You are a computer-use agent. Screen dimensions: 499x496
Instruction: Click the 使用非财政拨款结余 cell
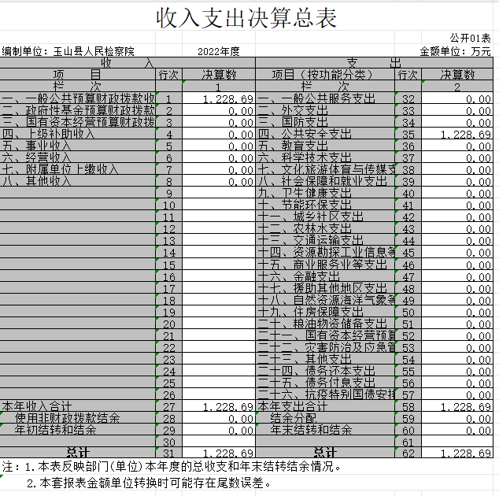[x=78, y=417]
